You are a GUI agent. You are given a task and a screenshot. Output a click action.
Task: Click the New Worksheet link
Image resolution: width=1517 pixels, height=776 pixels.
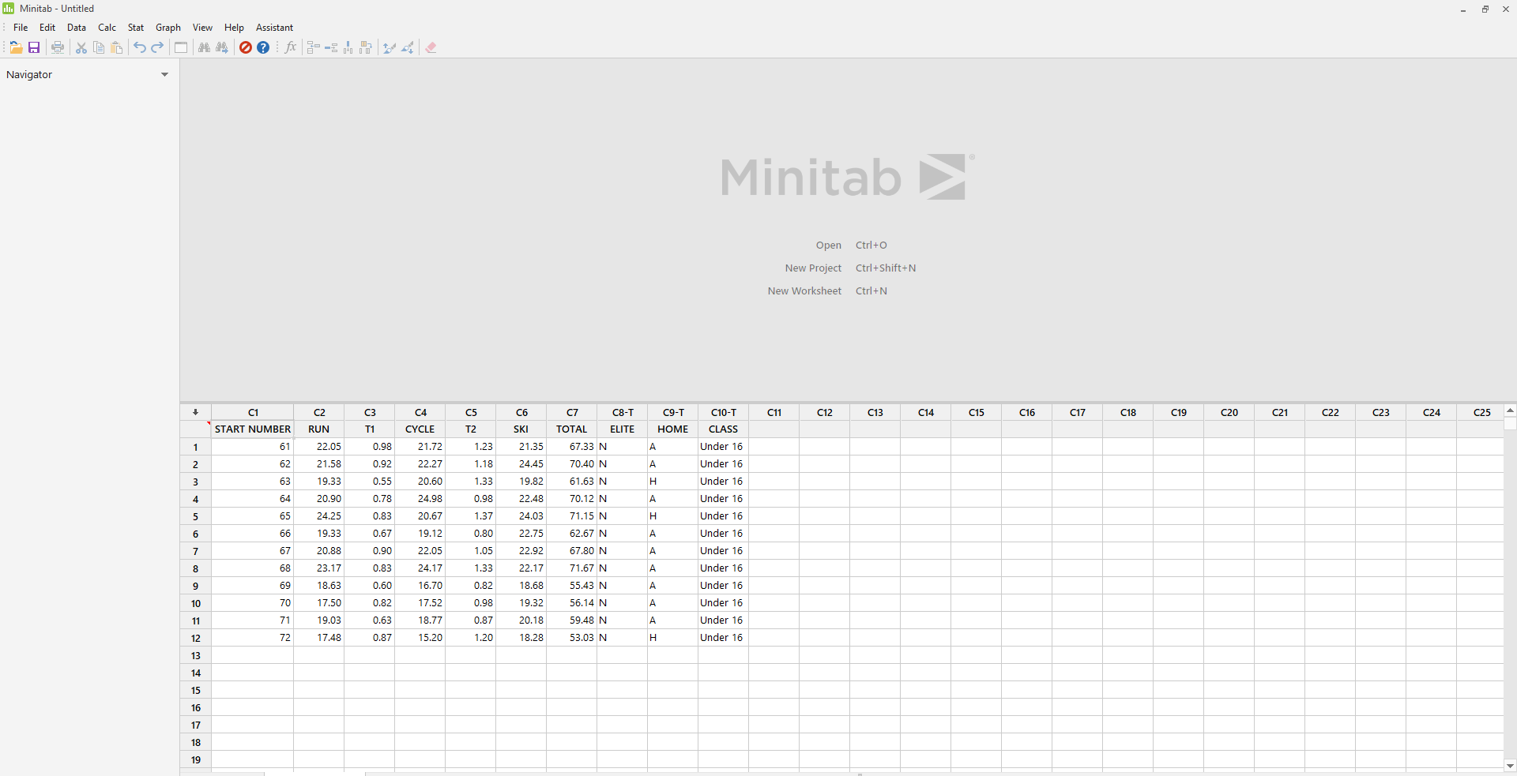point(804,291)
